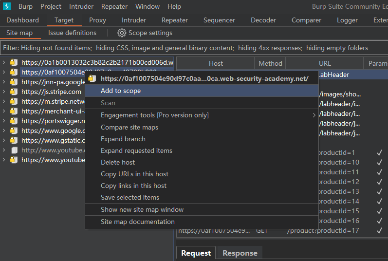Choose Save selected items
The image size is (388, 261).
(202, 197)
